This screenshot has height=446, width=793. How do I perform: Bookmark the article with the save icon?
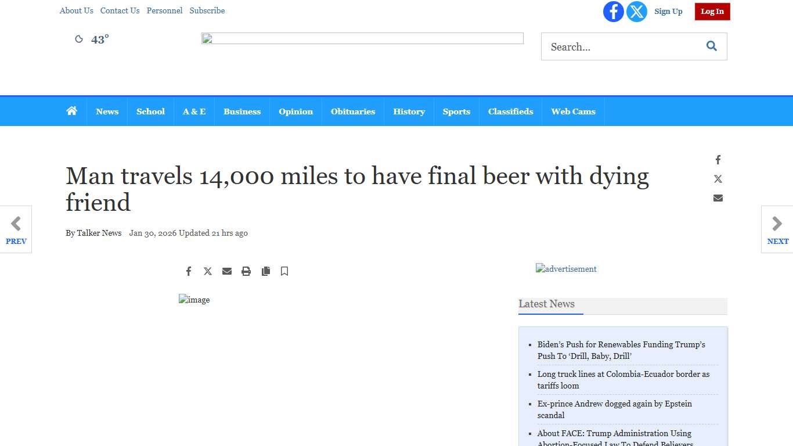pos(284,271)
